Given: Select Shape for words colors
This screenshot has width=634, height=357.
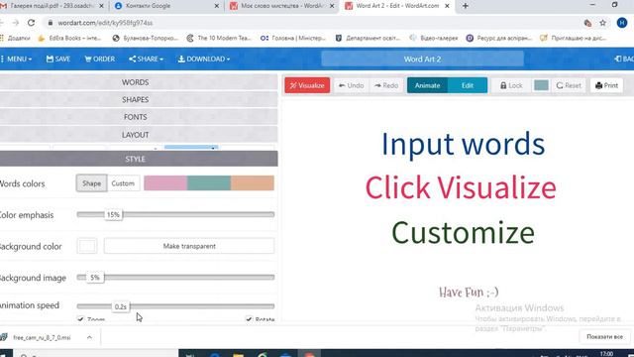Looking at the screenshot, I should pyautogui.click(x=92, y=183).
